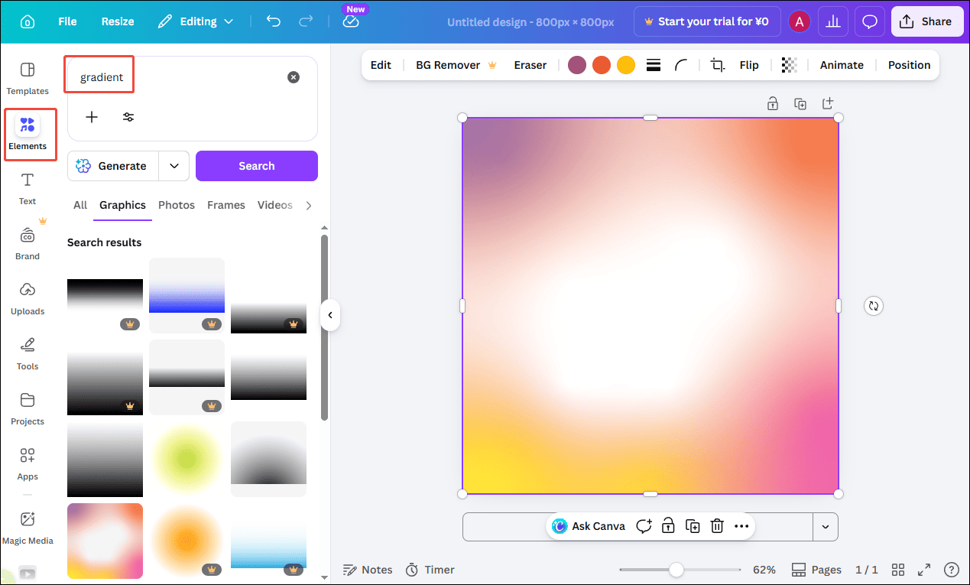
Task: Undo the last action
Action: pos(273,21)
